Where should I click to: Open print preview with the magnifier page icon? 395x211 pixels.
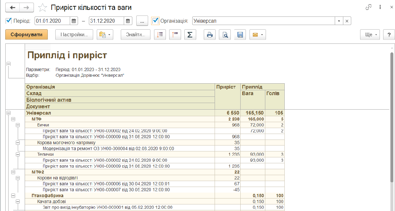click(225, 35)
